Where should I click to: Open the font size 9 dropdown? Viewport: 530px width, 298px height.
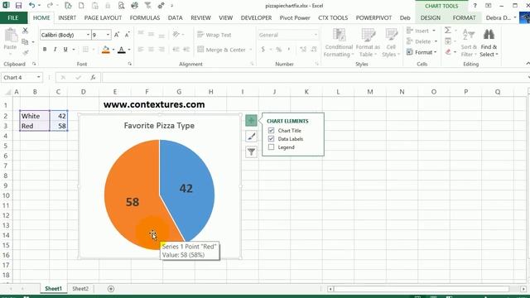108,35
